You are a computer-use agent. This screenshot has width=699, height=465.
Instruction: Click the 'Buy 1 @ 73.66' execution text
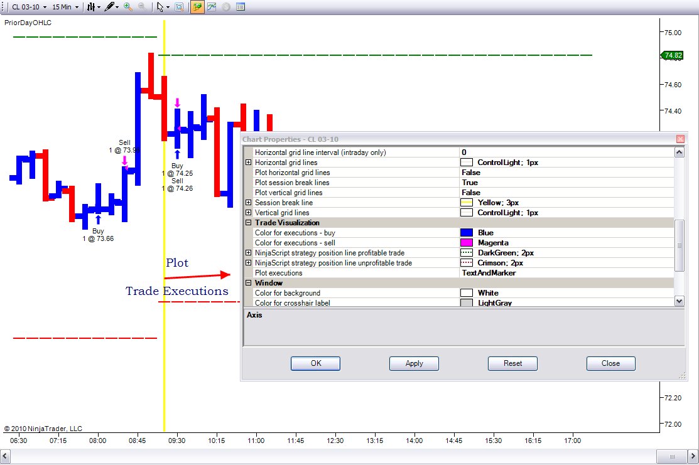(98, 235)
